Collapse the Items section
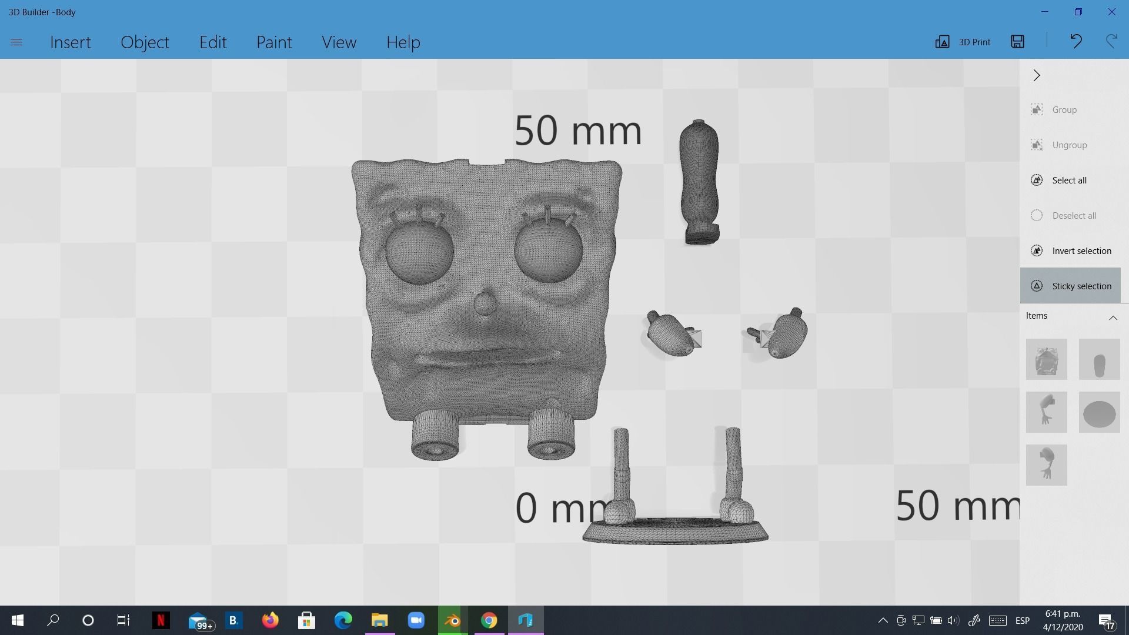Screen dimensions: 1129x635 click(x=1113, y=317)
